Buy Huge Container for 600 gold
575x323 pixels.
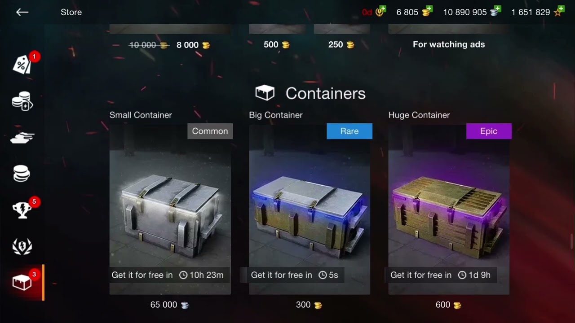[448, 305]
